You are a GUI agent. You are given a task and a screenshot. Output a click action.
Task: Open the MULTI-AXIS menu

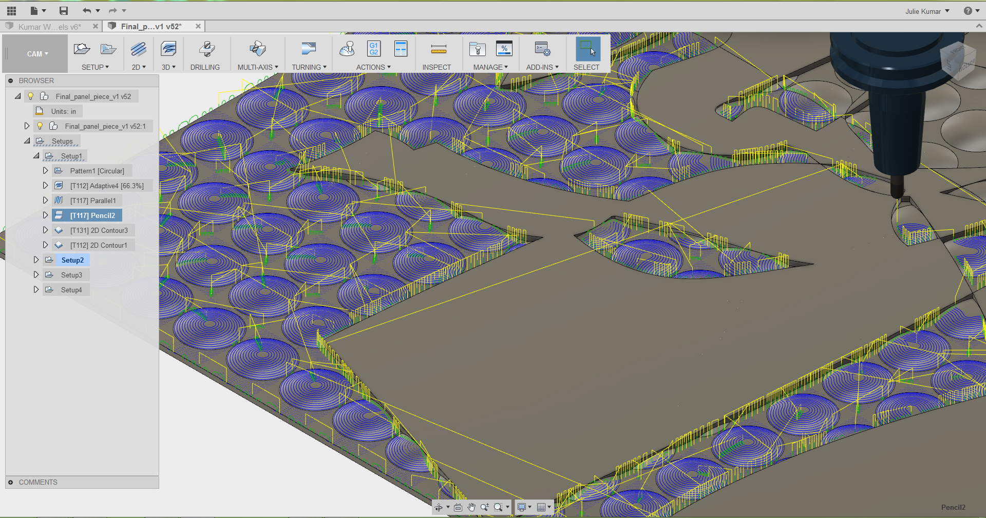click(258, 67)
